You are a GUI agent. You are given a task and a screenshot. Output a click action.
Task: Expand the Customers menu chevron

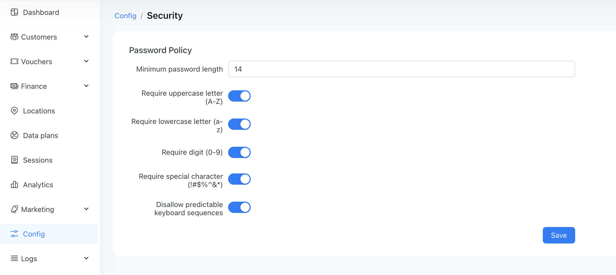click(x=86, y=37)
